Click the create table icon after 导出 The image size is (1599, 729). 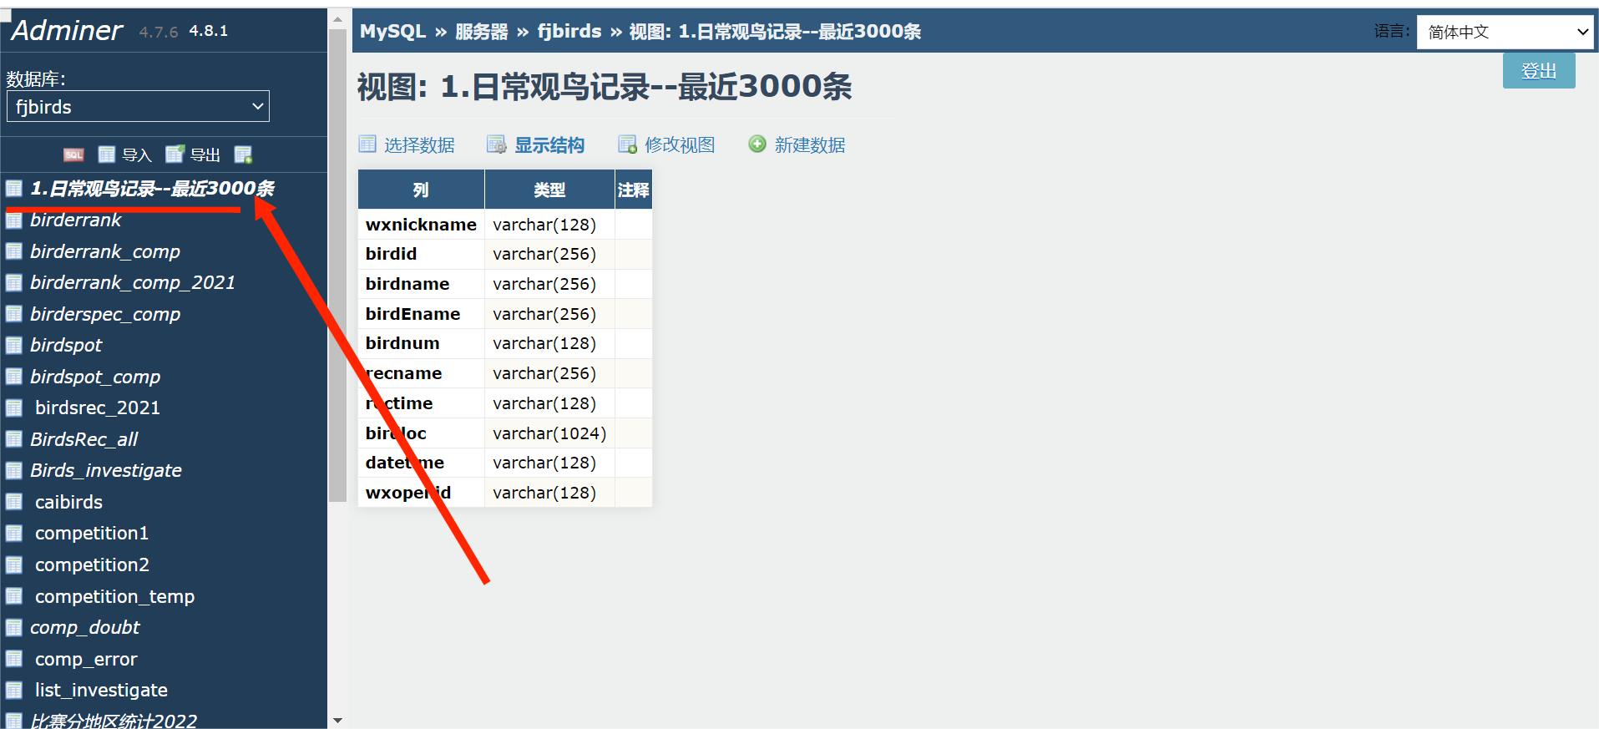tap(243, 154)
